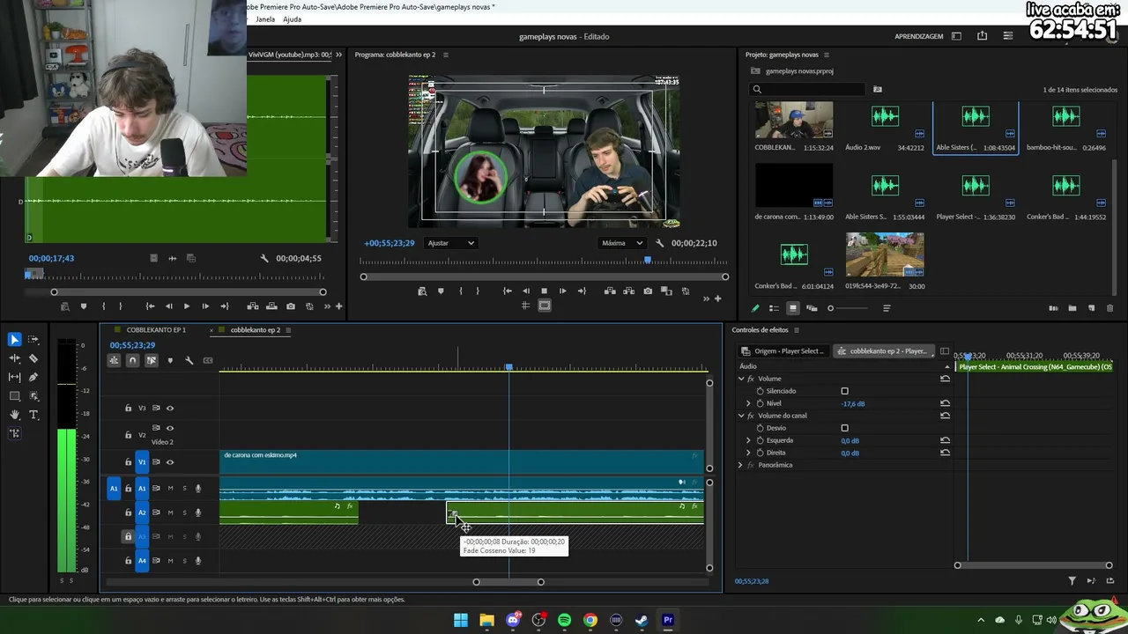
Task: Click the New Bin folder icon
Action: pos(1072,308)
